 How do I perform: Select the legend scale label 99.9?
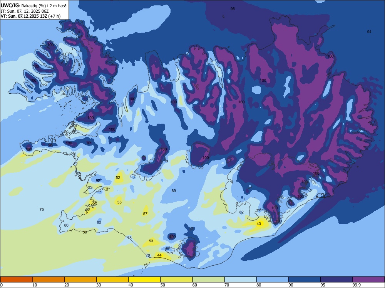(x=356, y=285)
